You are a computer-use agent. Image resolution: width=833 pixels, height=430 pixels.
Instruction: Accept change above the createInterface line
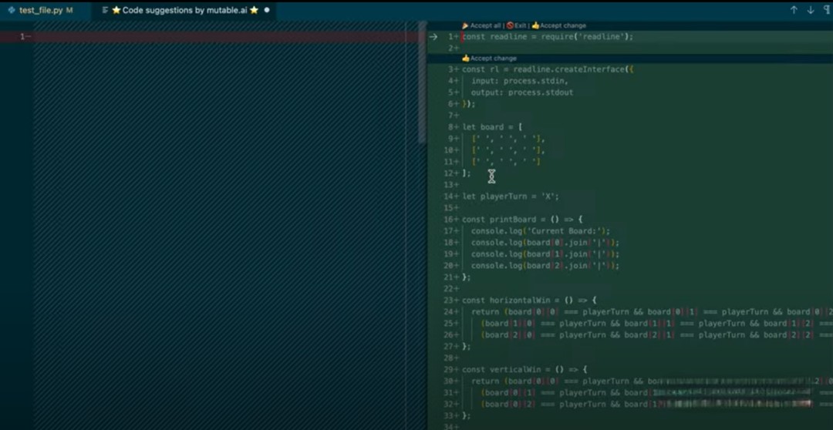pyautogui.click(x=489, y=58)
